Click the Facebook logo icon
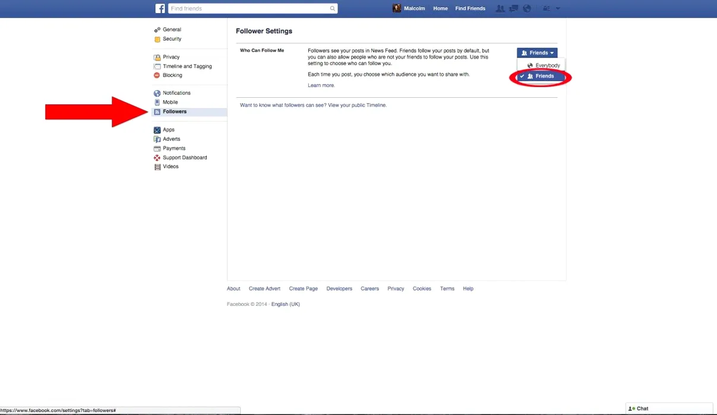This screenshot has width=717, height=415. pyautogui.click(x=160, y=8)
